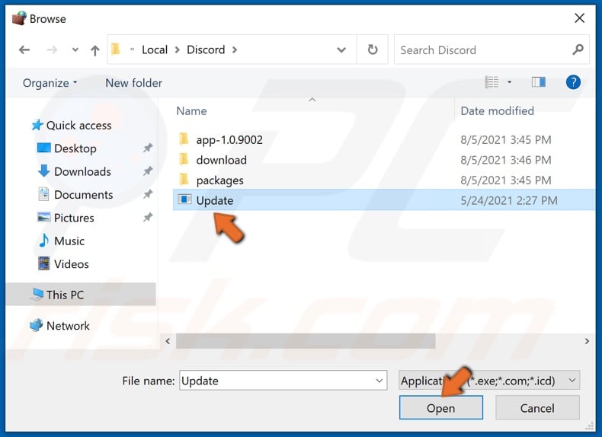The height and width of the screenshot is (437, 602).
Task: Open address bar history dropdown
Action: pos(341,50)
